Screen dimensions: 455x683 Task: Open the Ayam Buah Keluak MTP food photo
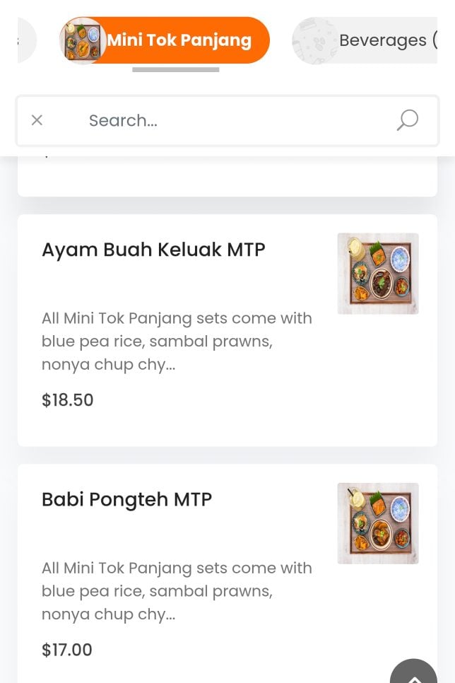pos(378,274)
